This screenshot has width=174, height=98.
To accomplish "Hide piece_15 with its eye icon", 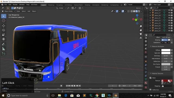I will [169, 10].
